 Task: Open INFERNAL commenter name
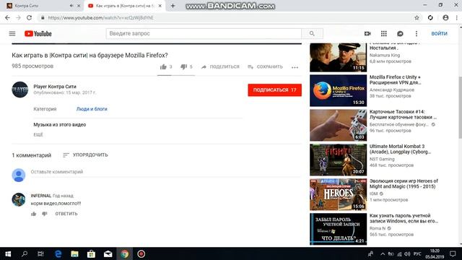pos(41,196)
